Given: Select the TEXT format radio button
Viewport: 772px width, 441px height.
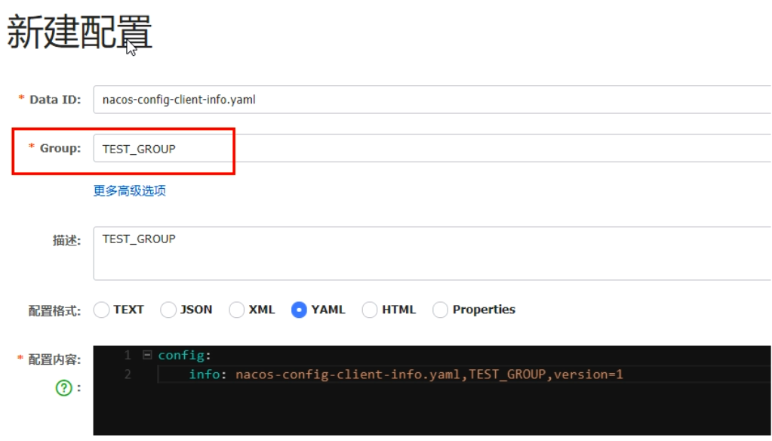Looking at the screenshot, I should (x=101, y=310).
